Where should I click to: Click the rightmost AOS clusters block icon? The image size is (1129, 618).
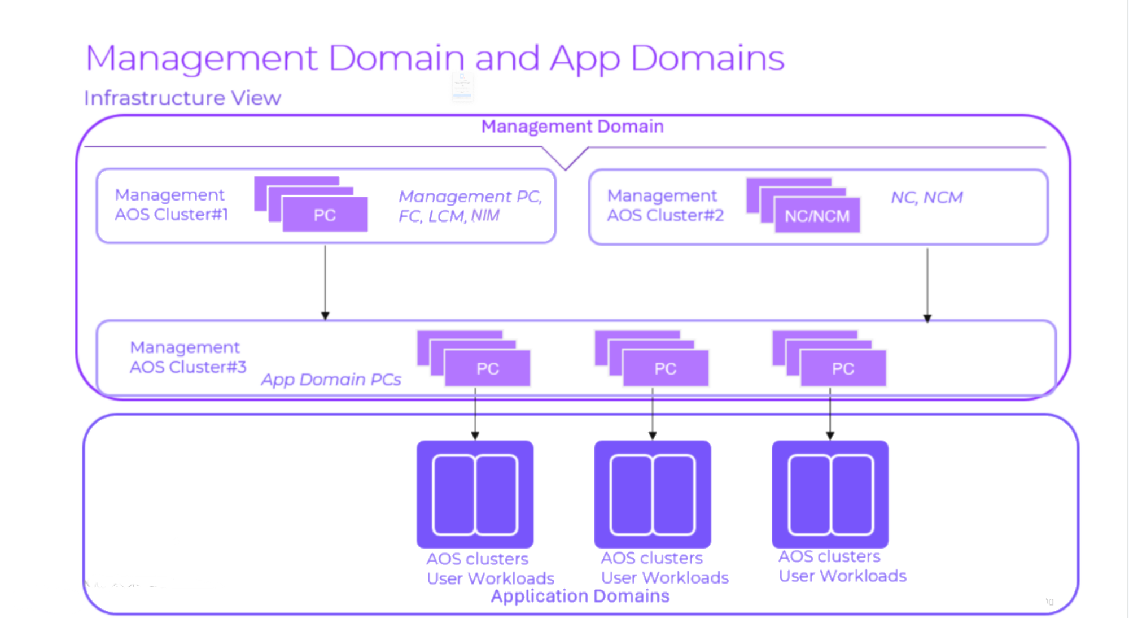pos(830,494)
